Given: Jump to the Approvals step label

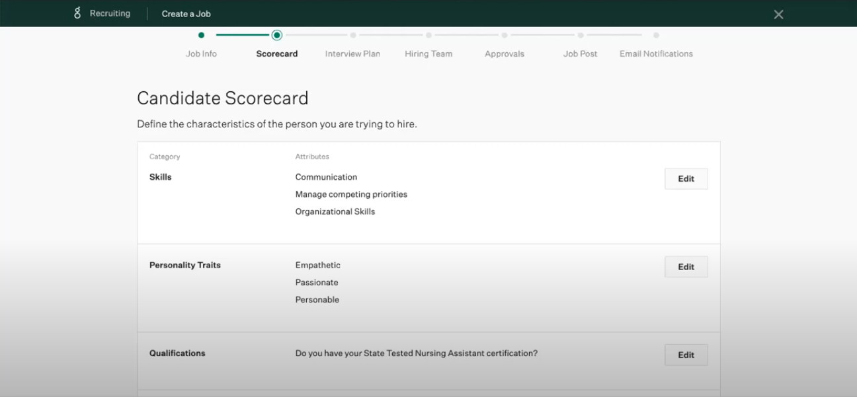Looking at the screenshot, I should pos(505,54).
